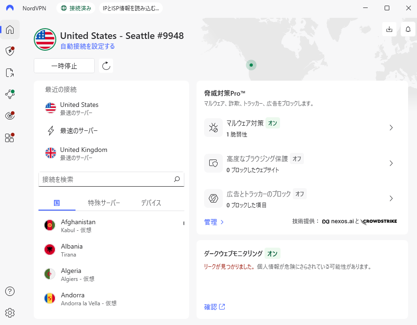Expand the マルウェア対策 row chevron
The height and width of the screenshot is (325, 417).
click(x=391, y=128)
